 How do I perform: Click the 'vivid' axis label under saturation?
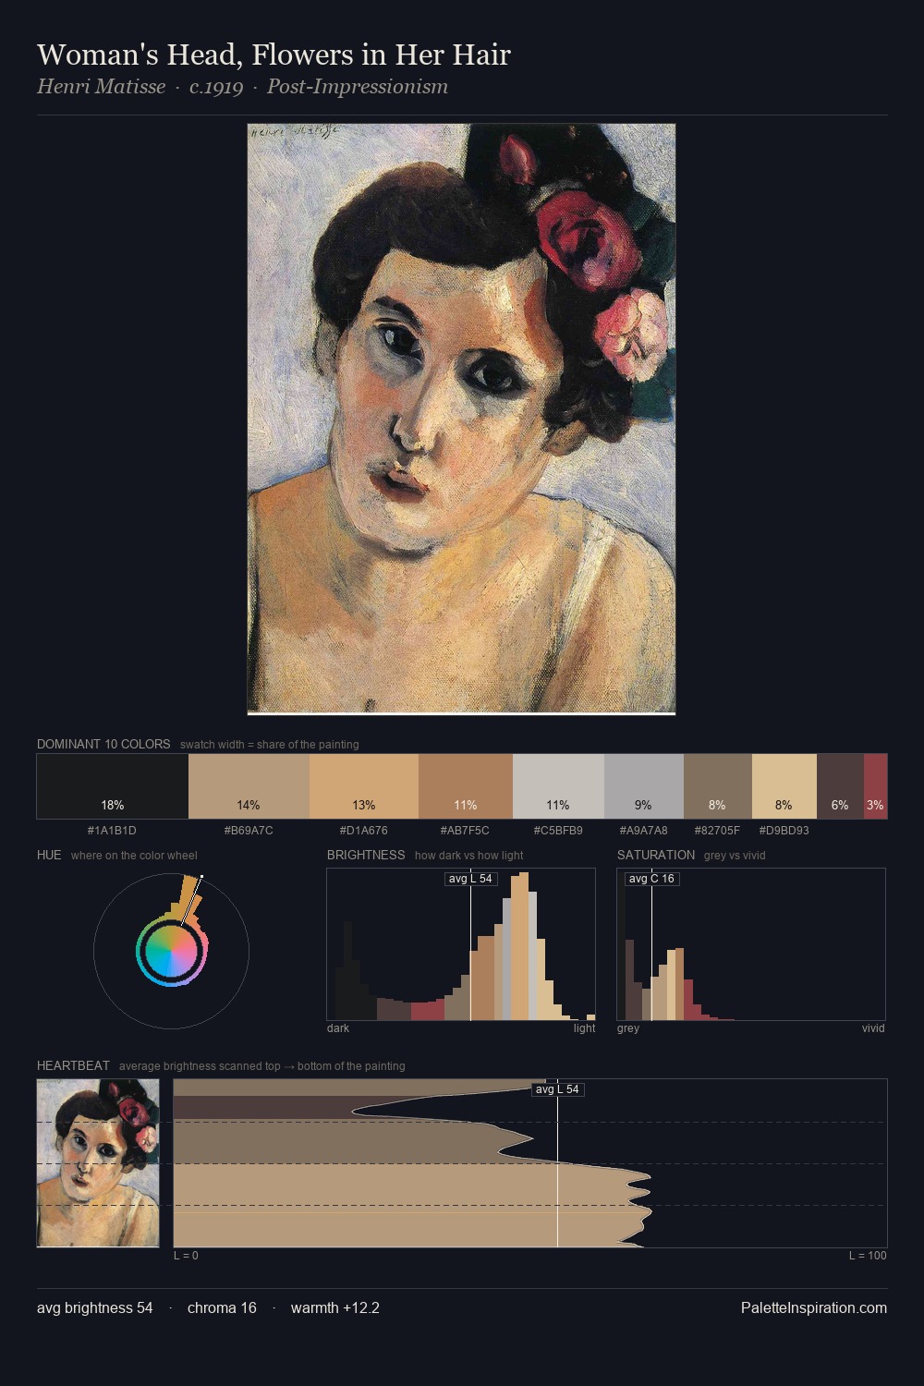click(x=873, y=1028)
